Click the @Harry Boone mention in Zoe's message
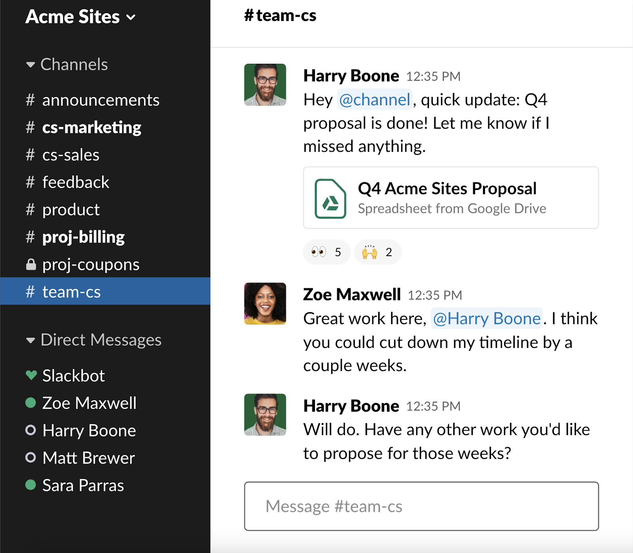Viewport: 633px width, 553px height. (486, 318)
